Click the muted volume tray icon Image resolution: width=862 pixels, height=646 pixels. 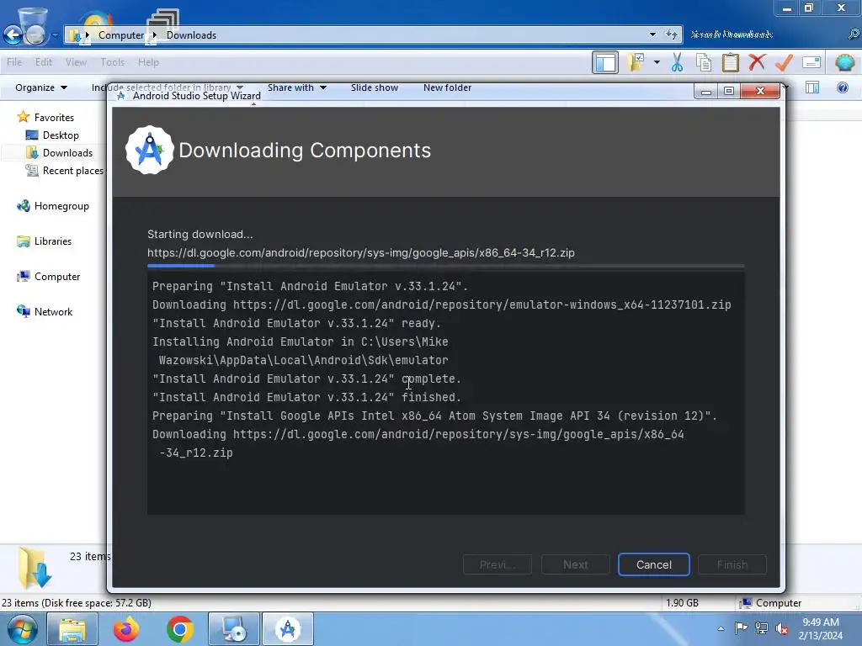781,628
